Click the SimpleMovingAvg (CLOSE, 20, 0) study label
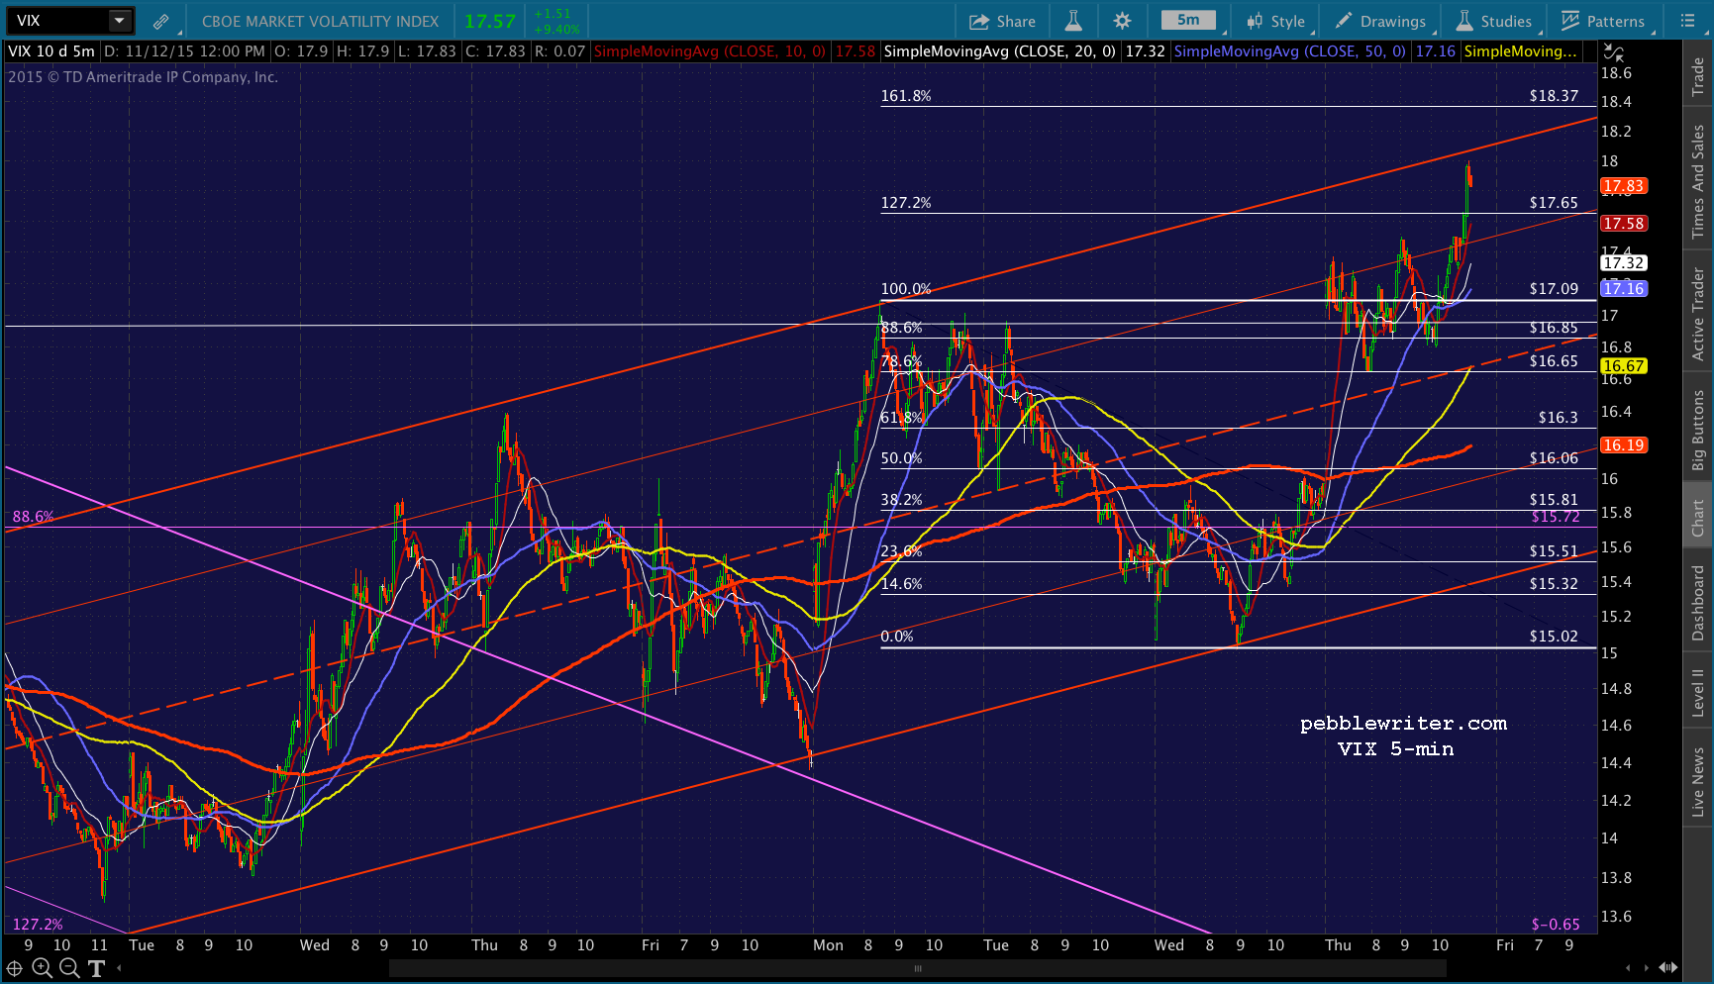 (999, 51)
